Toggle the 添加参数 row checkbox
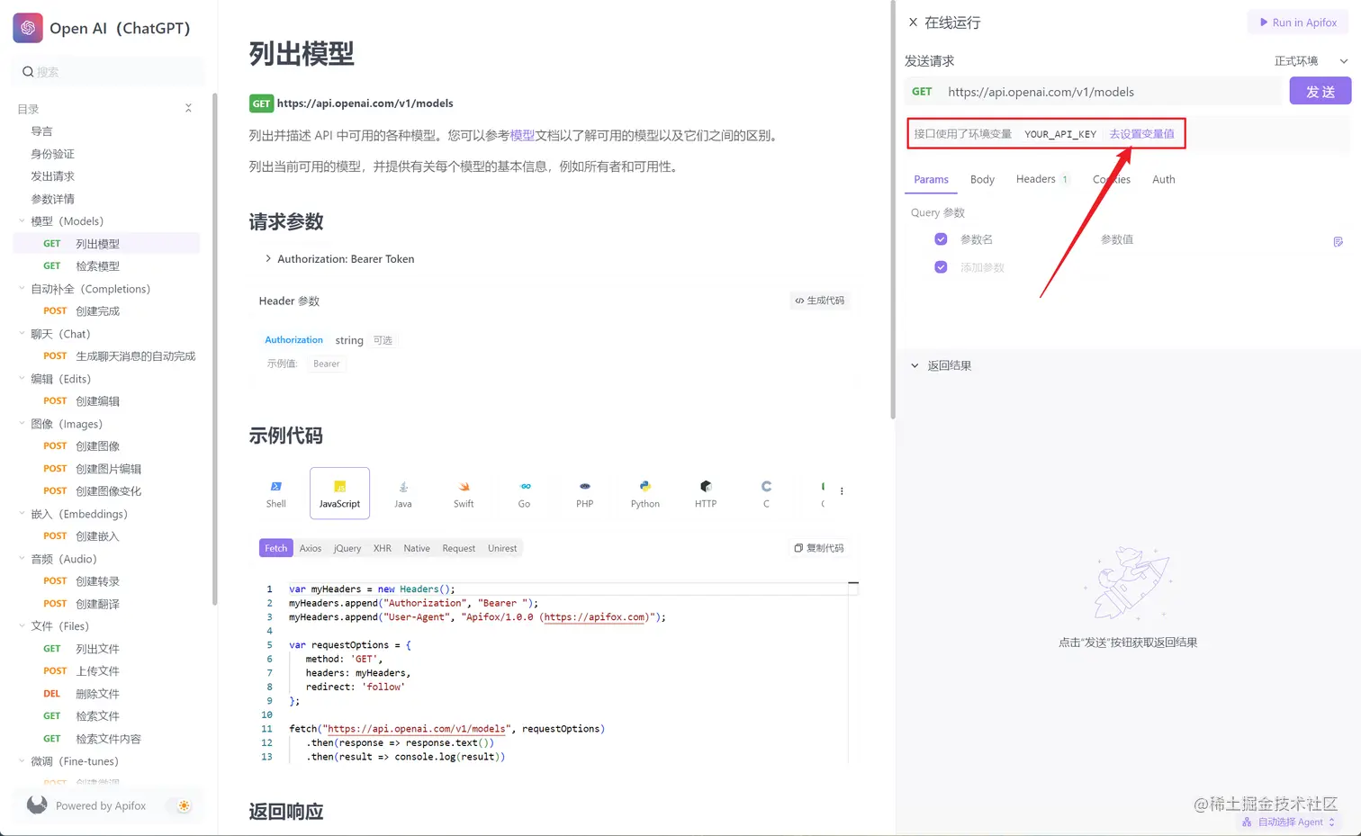The image size is (1361, 836). 941,267
